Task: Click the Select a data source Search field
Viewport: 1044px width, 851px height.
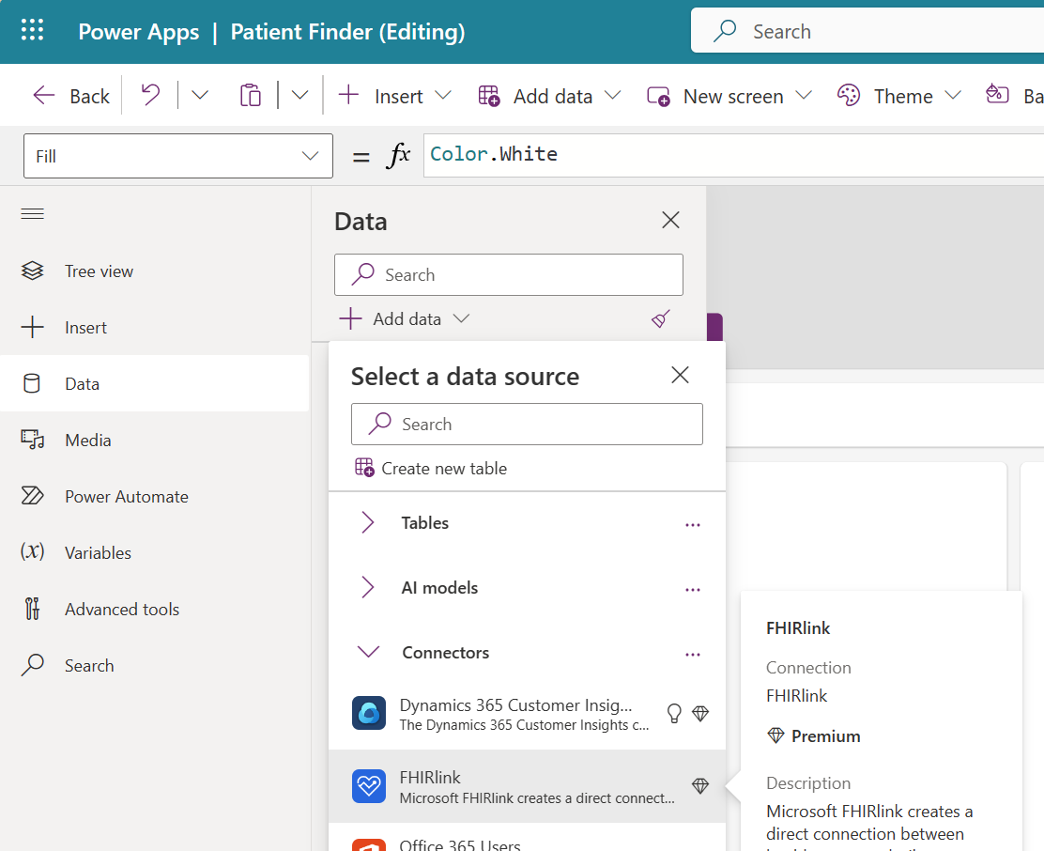Action: coord(527,425)
